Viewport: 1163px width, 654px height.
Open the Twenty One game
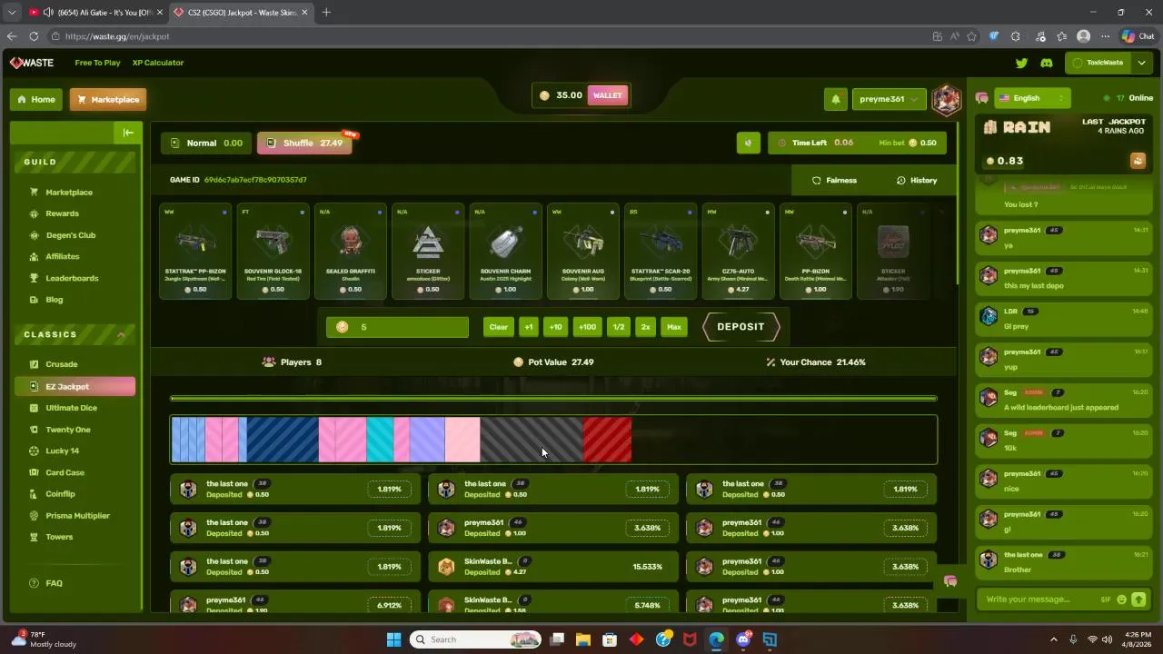[x=67, y=430]
